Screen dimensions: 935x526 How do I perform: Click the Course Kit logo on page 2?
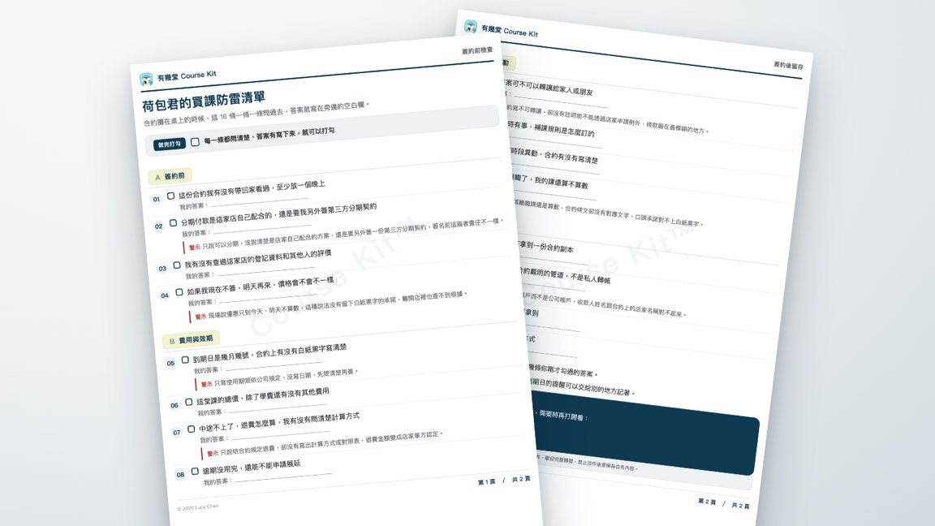[471, 27]
